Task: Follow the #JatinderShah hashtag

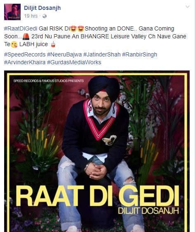Action: 102,54
